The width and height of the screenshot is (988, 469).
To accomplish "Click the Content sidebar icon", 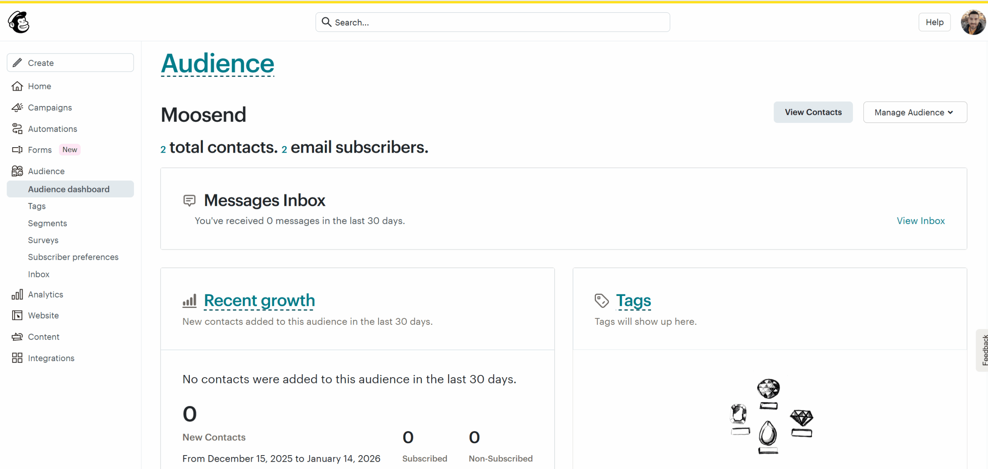I will [x=17, y=336].
